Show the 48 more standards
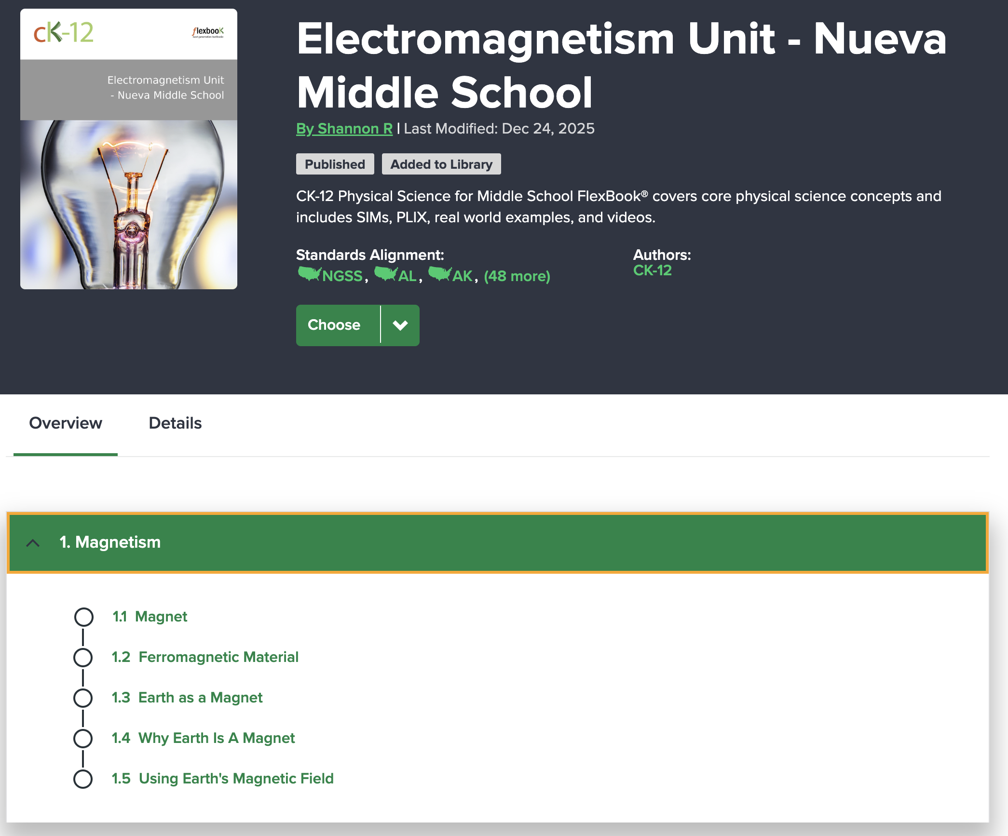The image size is (1008, 836). [517, 276]
